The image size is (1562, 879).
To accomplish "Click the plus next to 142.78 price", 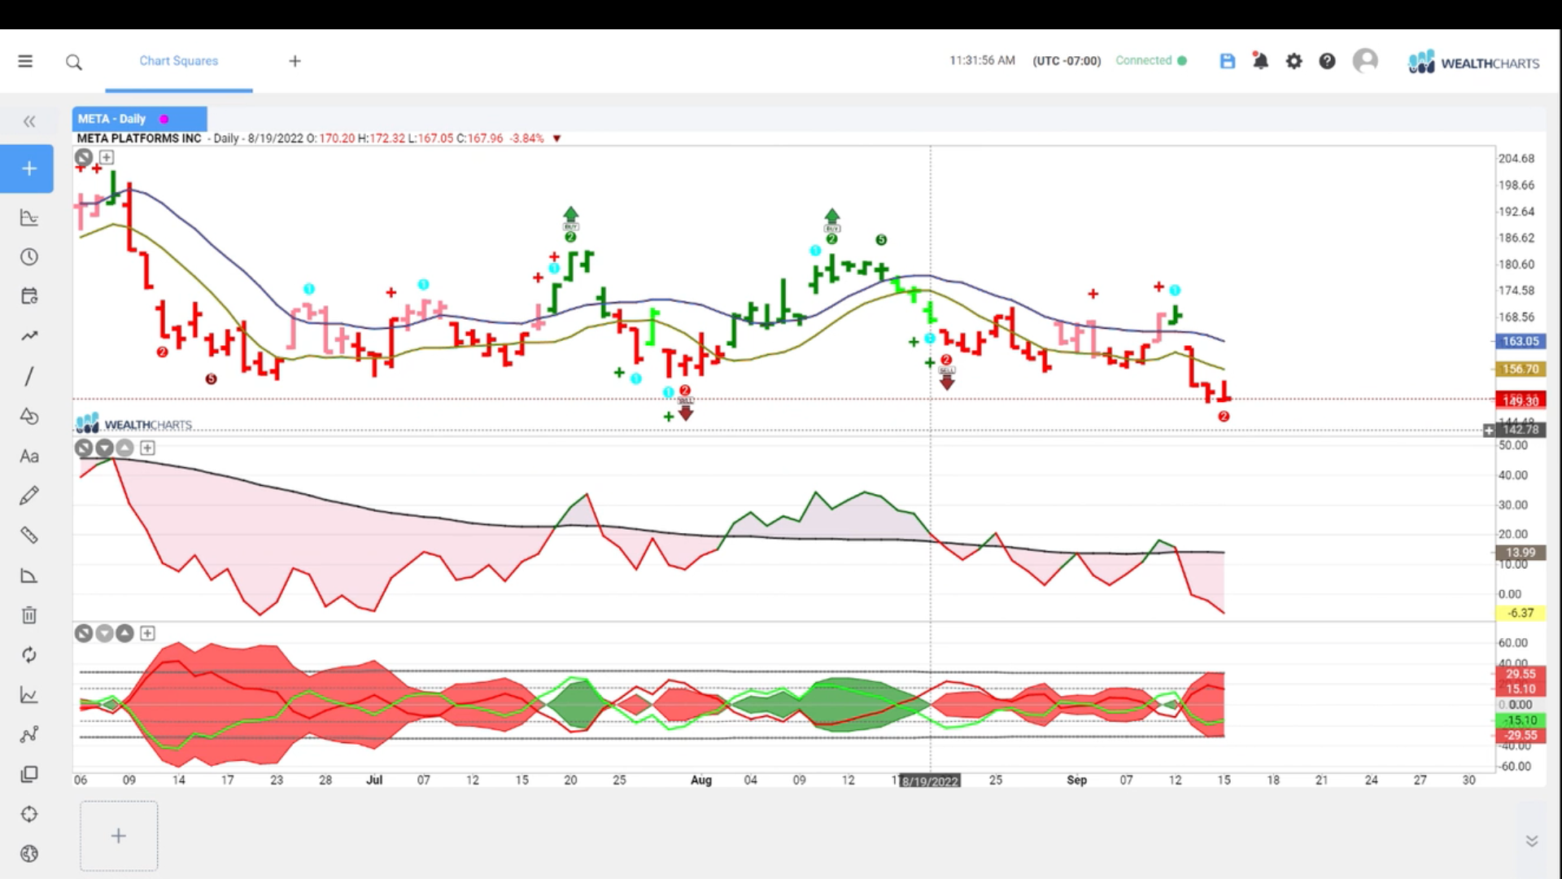I will 1489,430.
